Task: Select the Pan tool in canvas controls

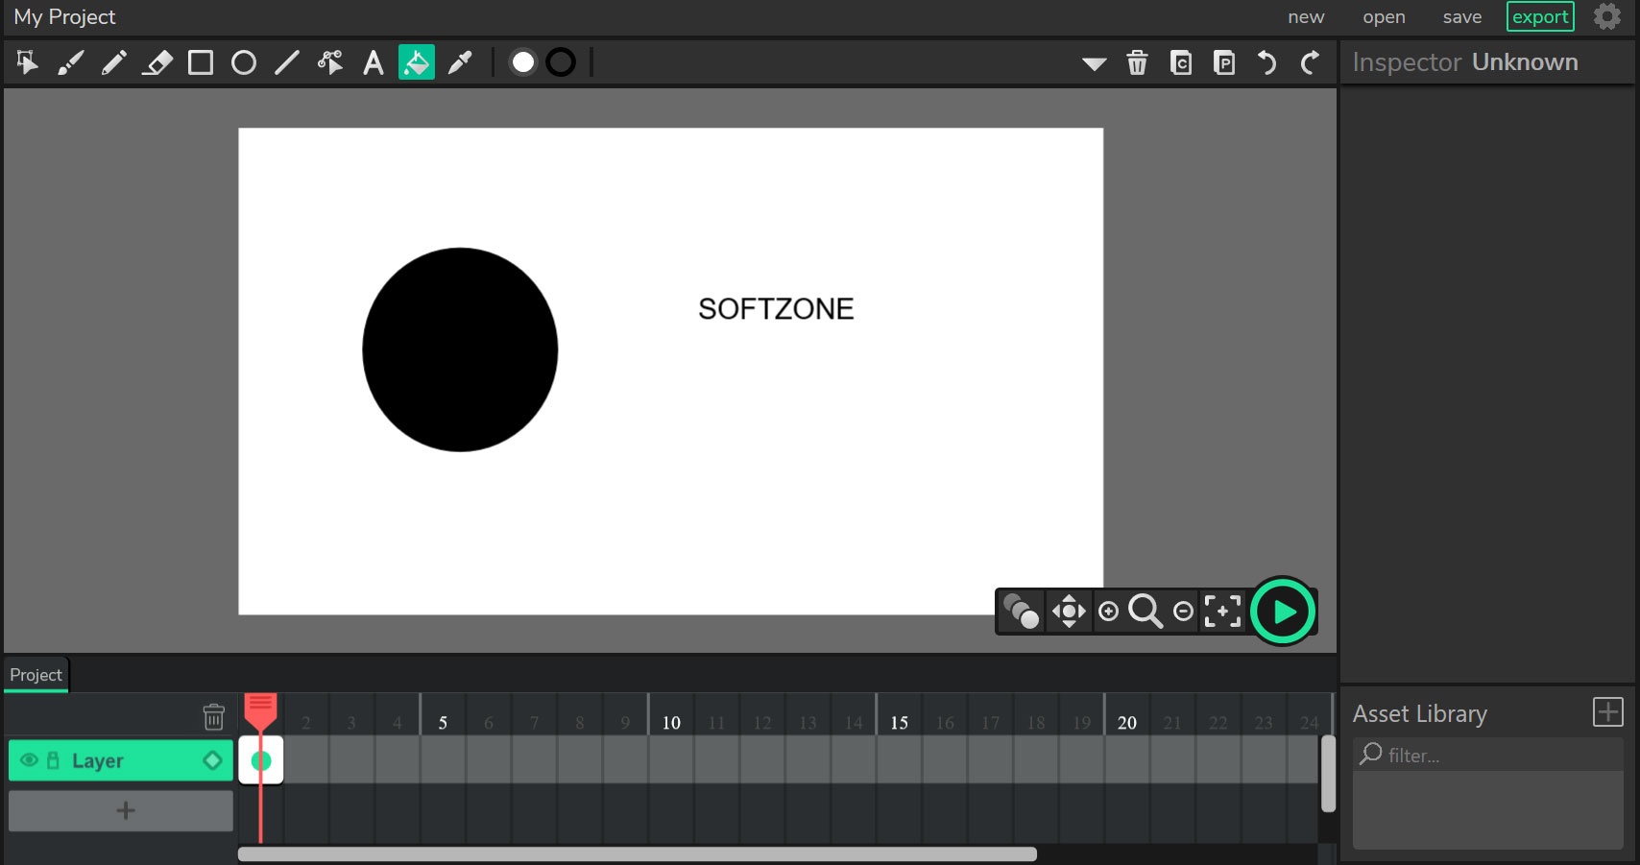Action: pos(1069,612)
